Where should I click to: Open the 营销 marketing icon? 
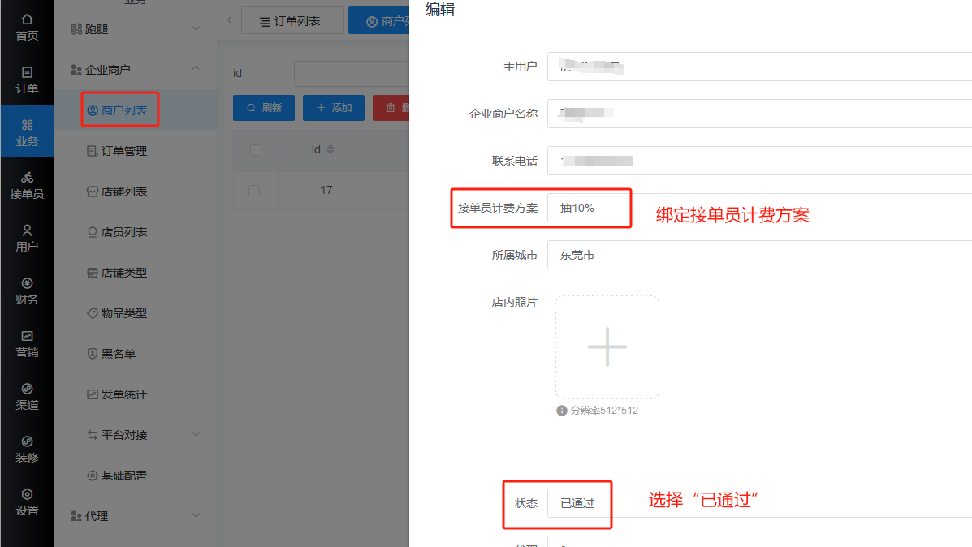click(27, 336)
